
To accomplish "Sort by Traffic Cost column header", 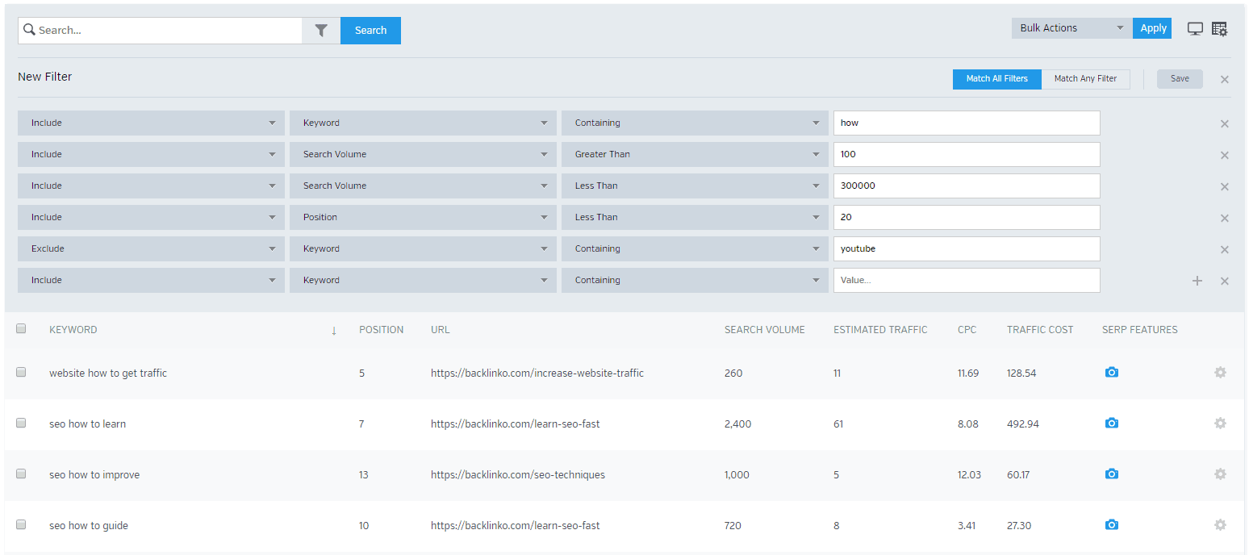I will (1040, 330).
